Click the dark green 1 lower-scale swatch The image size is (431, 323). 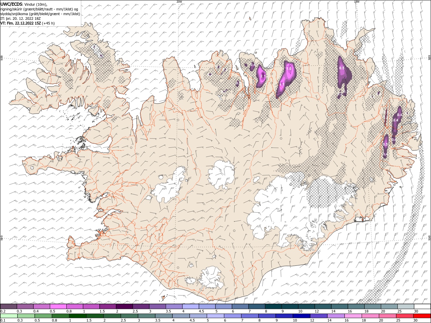[x=78, y=316]
